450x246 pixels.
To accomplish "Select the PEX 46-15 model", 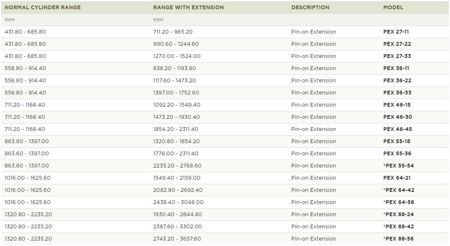I will pos(397,105).
